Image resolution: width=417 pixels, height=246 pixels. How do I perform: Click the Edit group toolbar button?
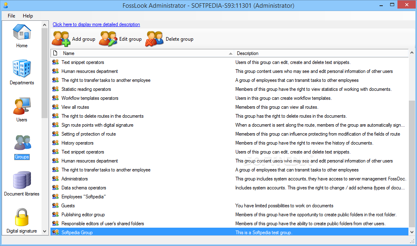120,39
